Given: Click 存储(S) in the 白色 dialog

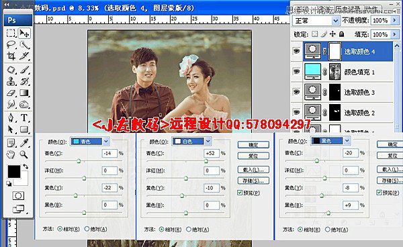Looking at the screenshot, I should click(x=253, y=181).
